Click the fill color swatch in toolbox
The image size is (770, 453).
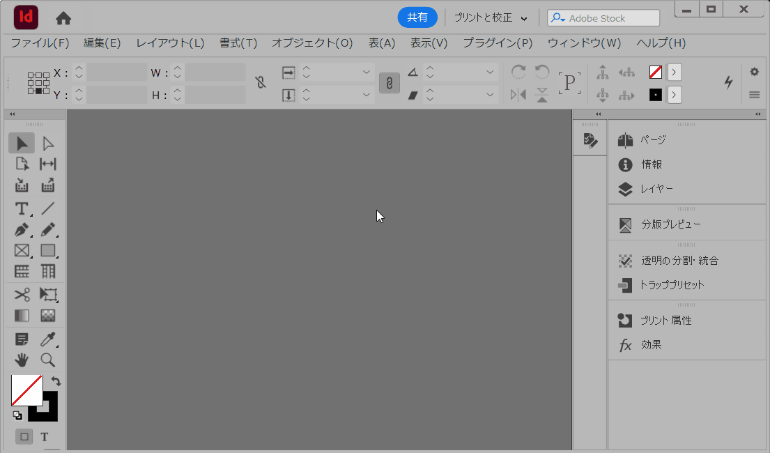tap(25, 391)
